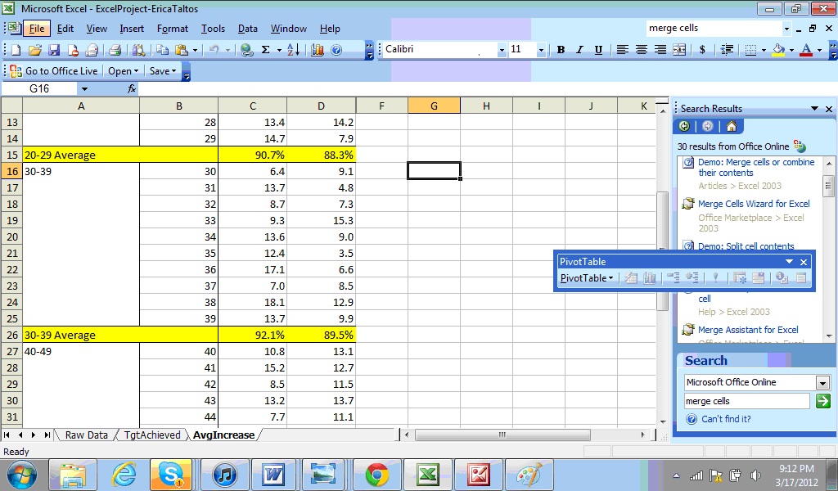Insert hyperlink using globe icon

246,50
